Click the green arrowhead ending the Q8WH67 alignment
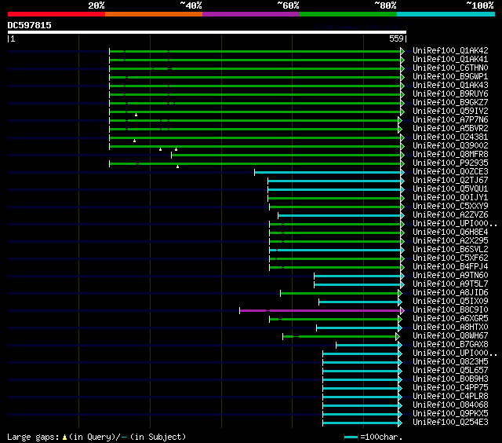Viewport: 502px width, 443px height. tap(398, 336)
